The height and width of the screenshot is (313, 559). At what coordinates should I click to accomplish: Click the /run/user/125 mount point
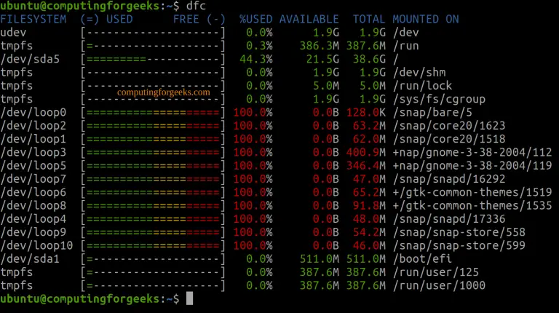click(x=436, y=272)
